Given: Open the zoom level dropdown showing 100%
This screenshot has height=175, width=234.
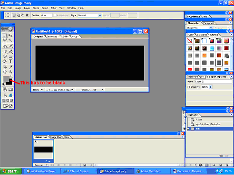Looking at the screenshot, I should [42, 90].
